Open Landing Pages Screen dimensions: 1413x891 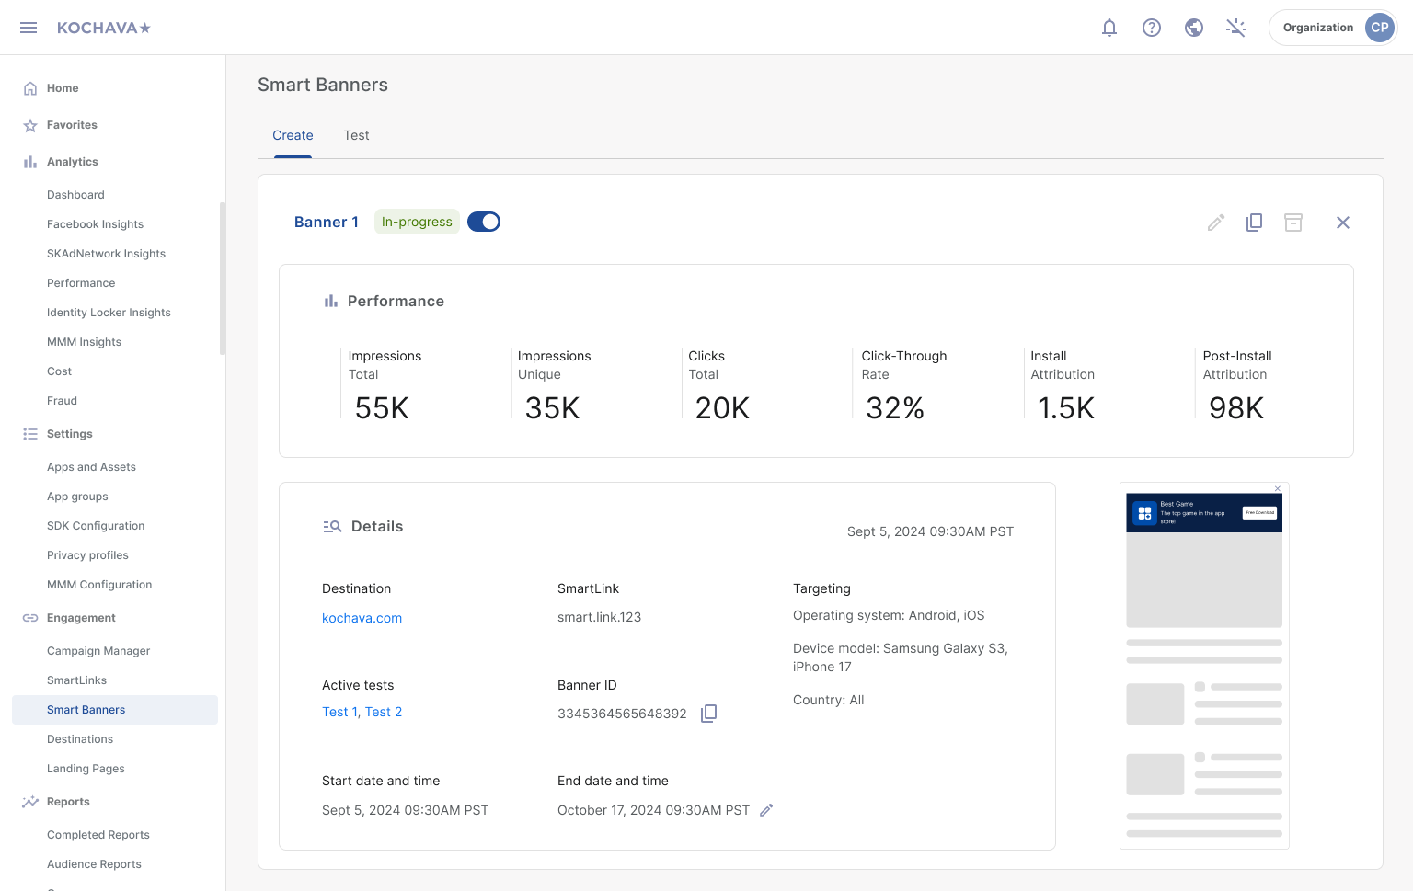[x=86, y=769]
